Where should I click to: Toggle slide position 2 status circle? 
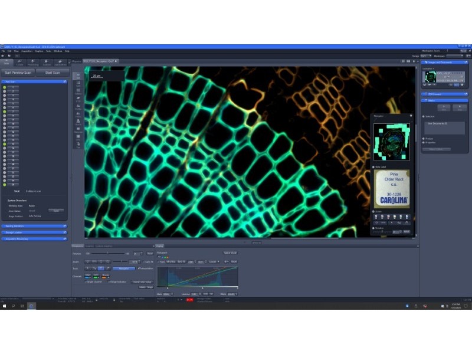(5, 91)
